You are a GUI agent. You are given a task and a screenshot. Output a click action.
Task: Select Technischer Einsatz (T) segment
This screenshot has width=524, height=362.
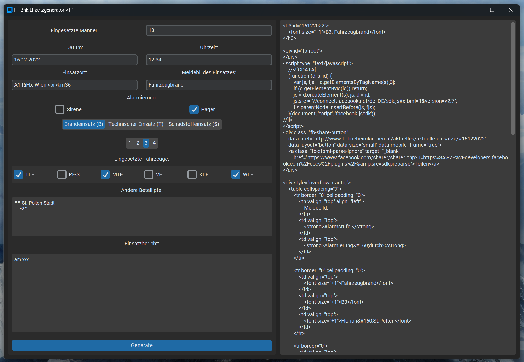tap(136, 124)
